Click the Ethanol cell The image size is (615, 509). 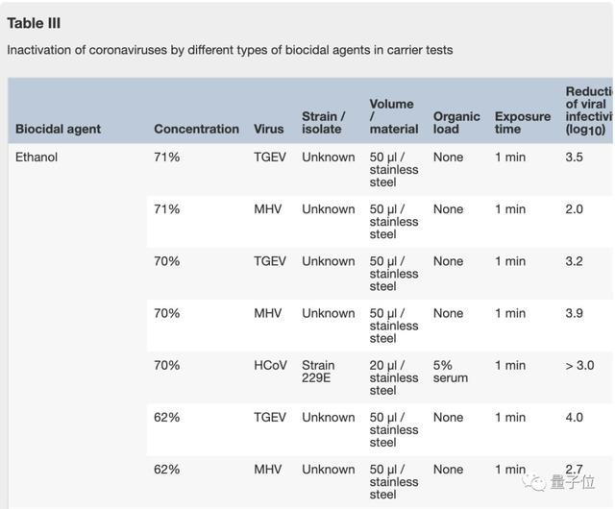37,157
